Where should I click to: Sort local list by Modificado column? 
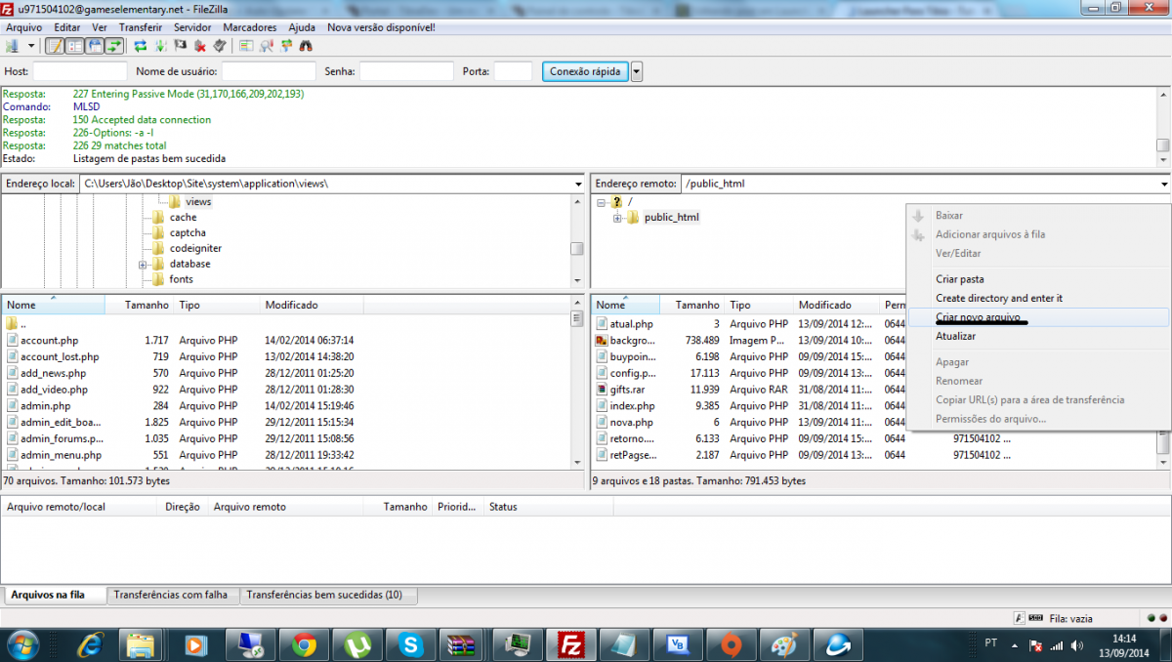coord(313,305)
